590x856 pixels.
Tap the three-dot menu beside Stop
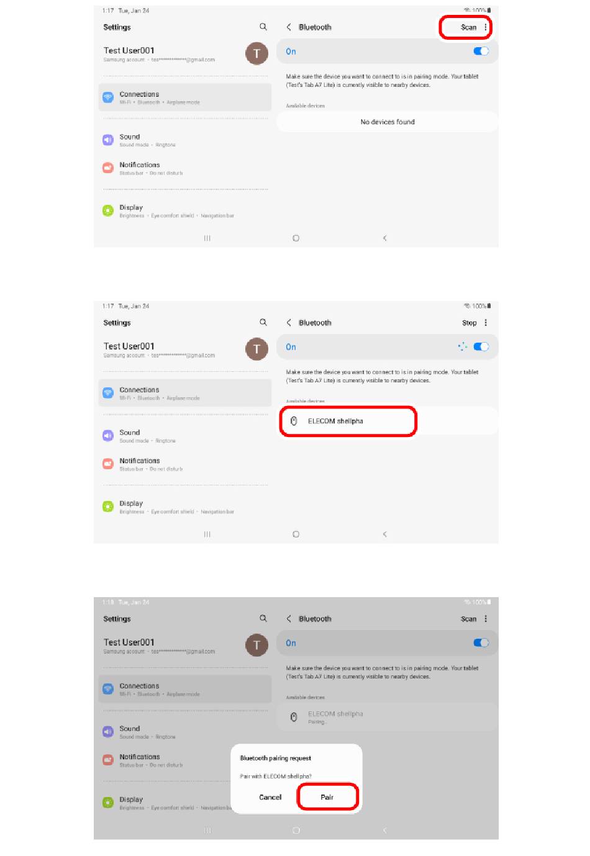[x=486, y=323]
